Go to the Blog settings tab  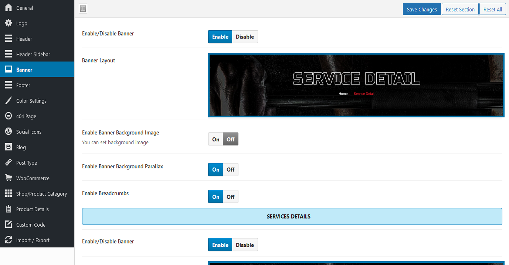click(21, 147)
